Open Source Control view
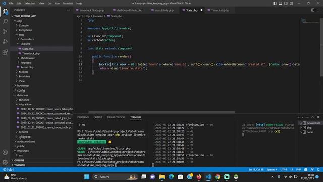The height and width of the screenshot is (182, 323). coord(5,31)
